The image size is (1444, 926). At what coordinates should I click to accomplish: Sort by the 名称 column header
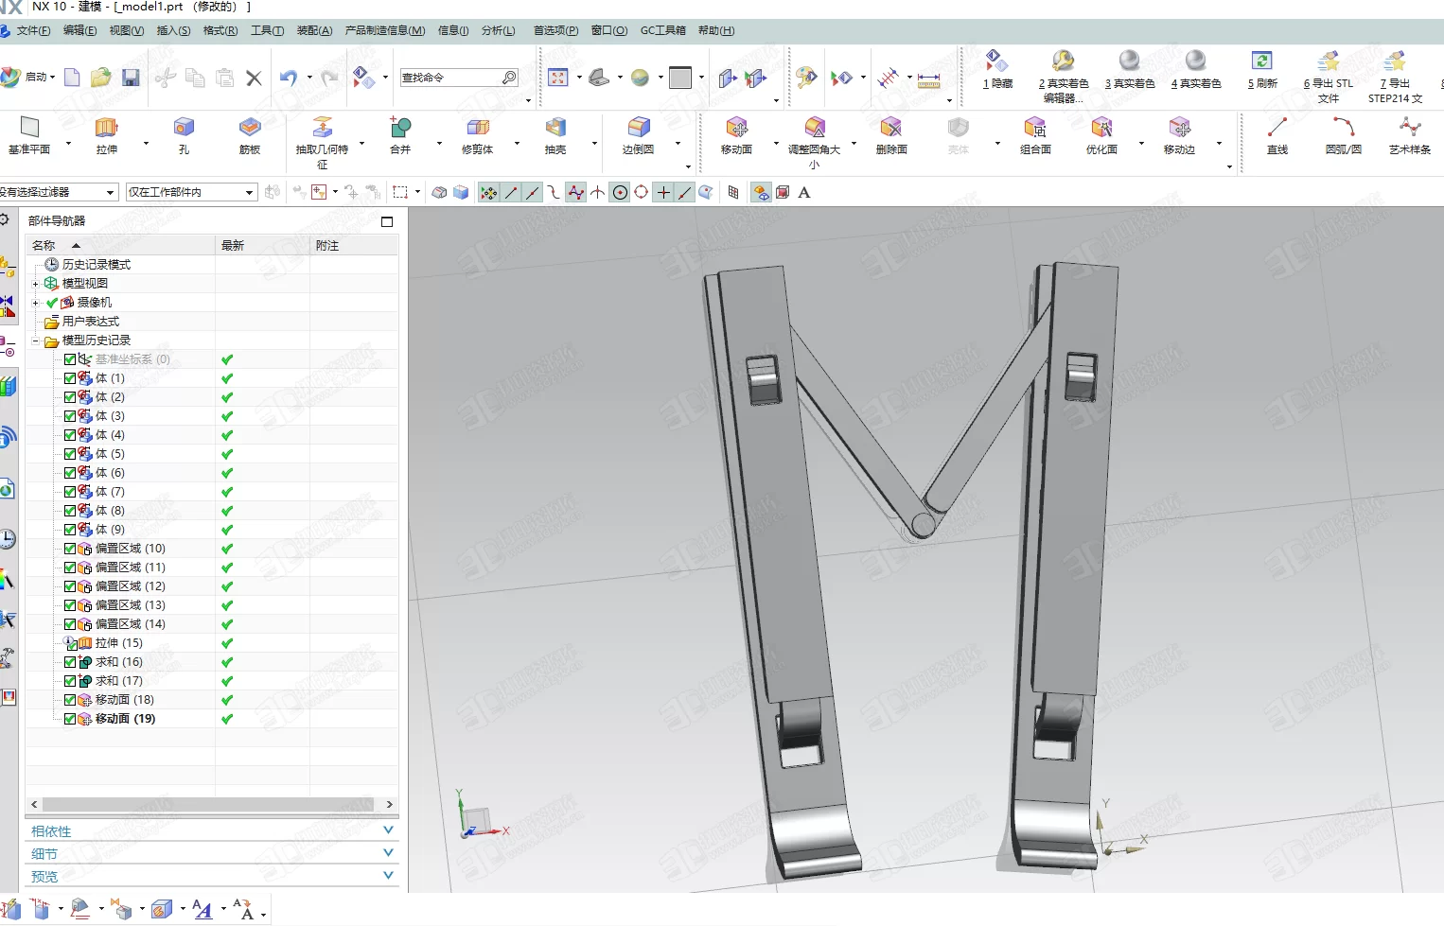120,245
